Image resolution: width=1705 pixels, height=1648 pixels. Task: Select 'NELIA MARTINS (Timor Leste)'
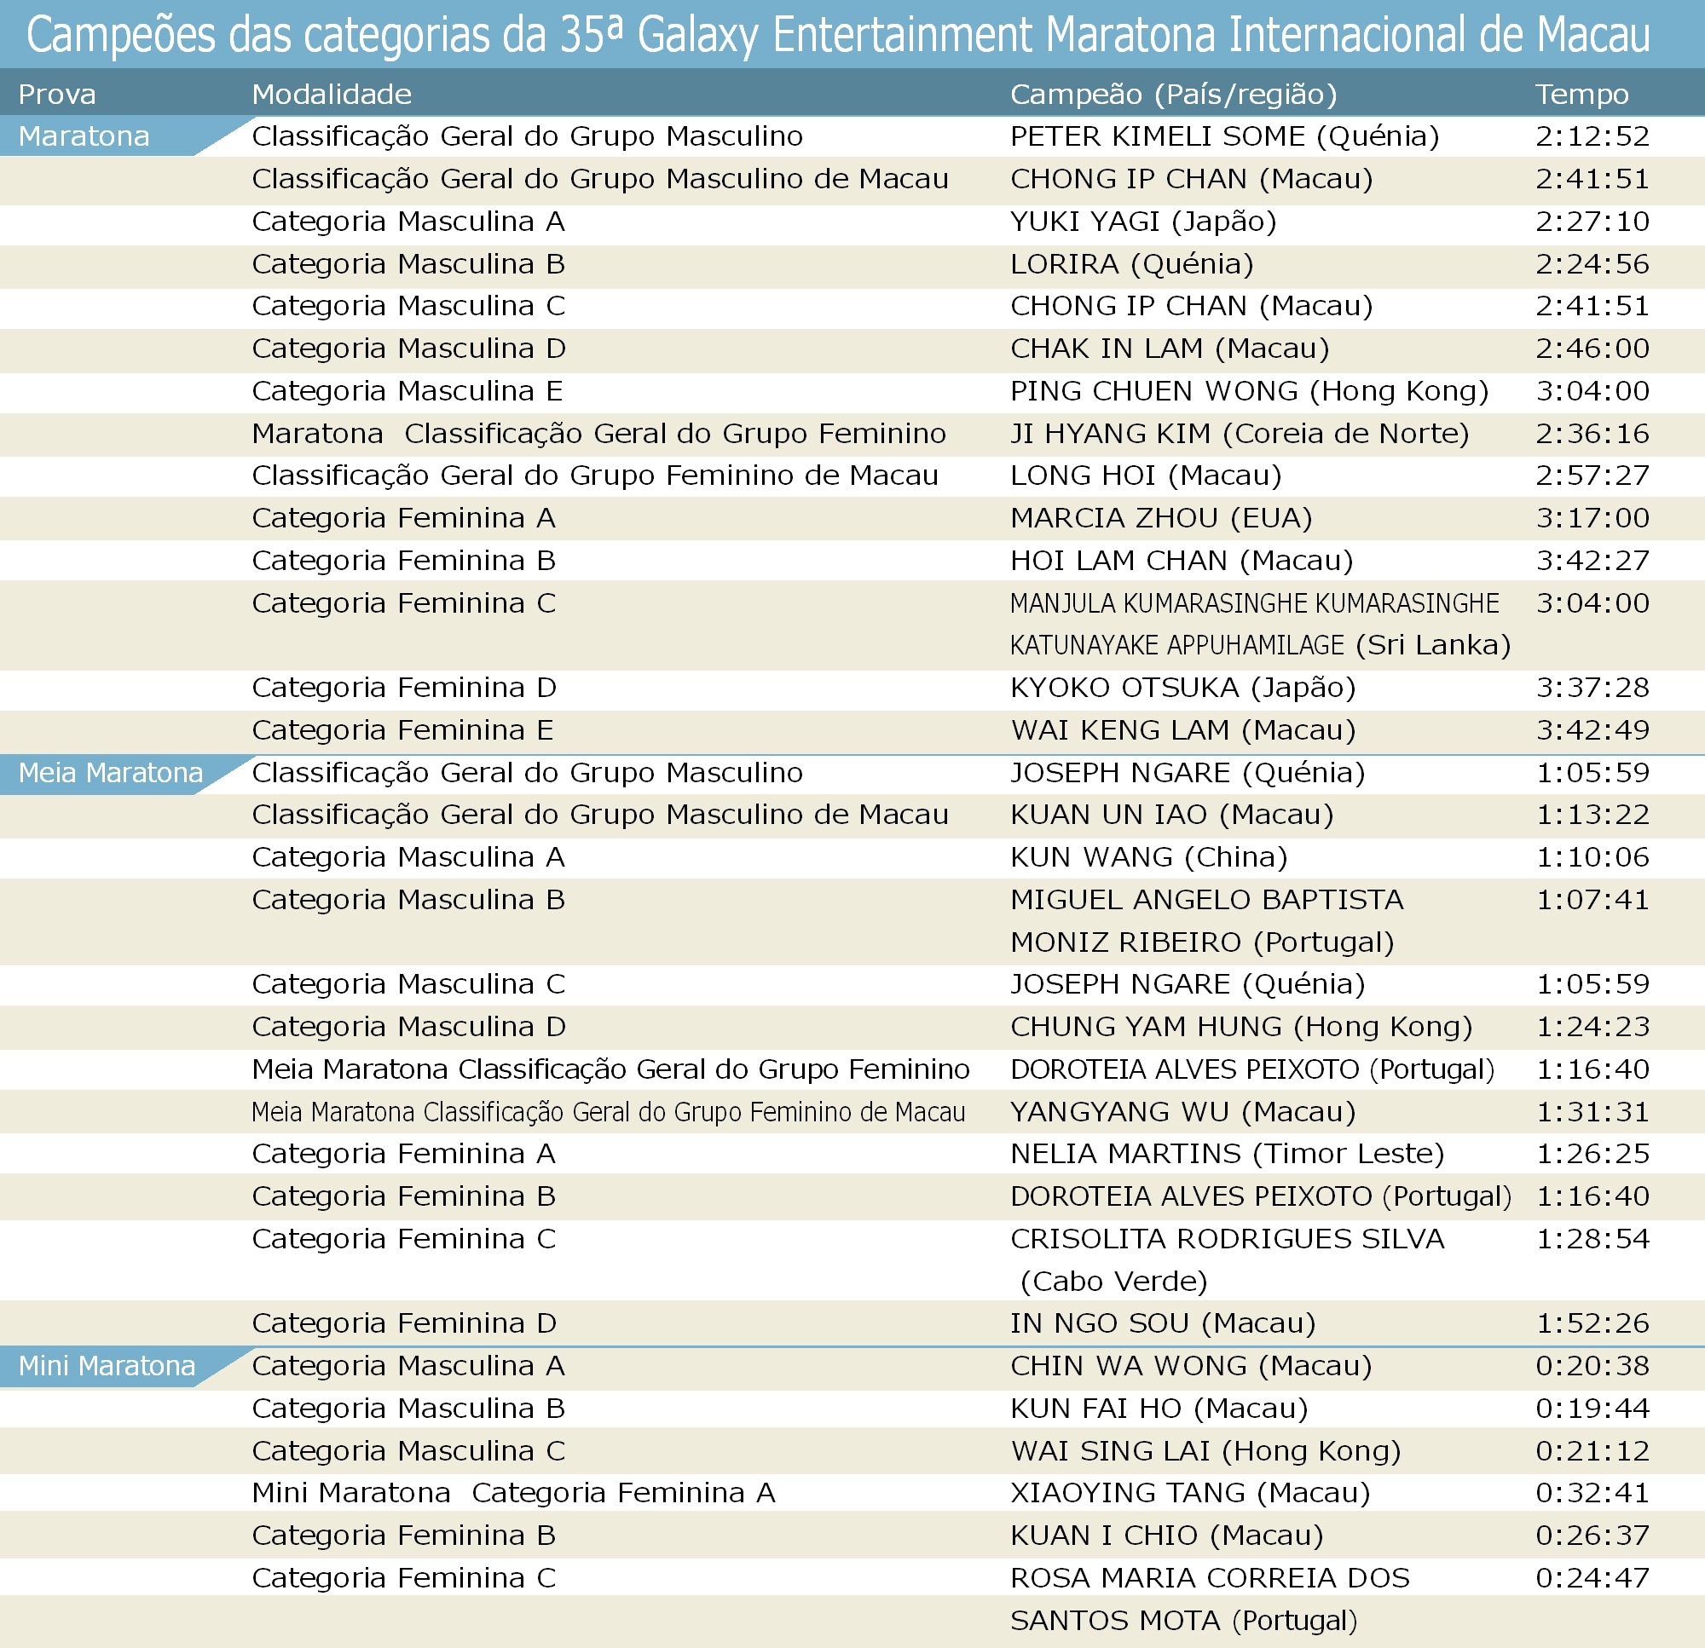pyautogui.click(x=1227, y=1154)
